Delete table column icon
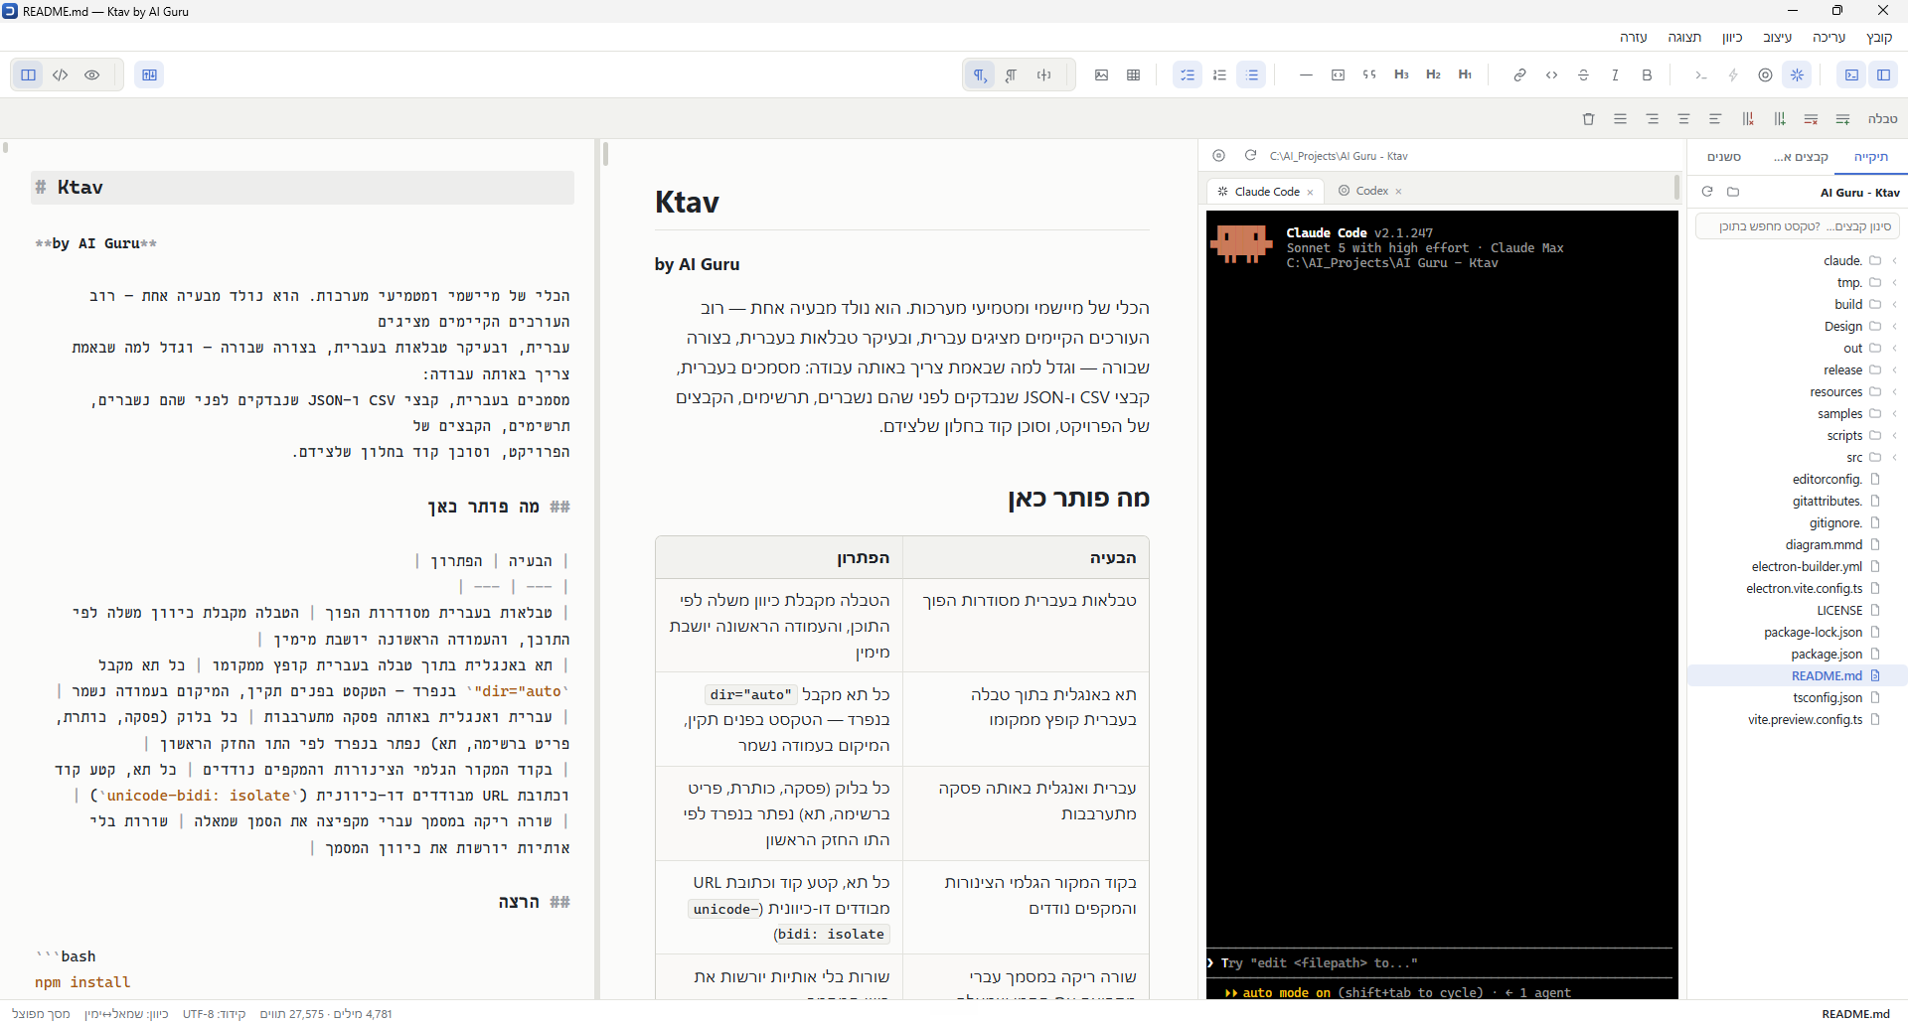This screenshot has height=1025, width=1908. click(1747, 119)
